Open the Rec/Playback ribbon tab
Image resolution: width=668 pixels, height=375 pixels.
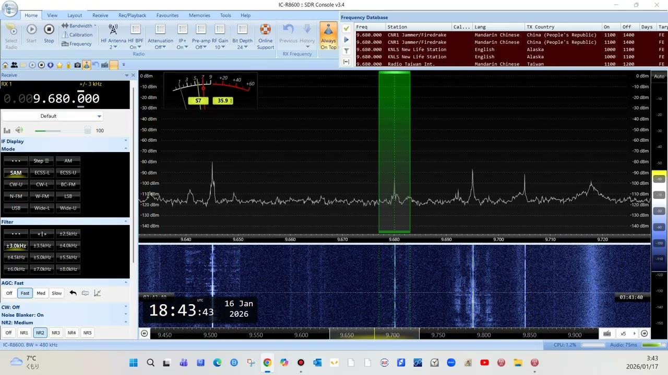132,16
